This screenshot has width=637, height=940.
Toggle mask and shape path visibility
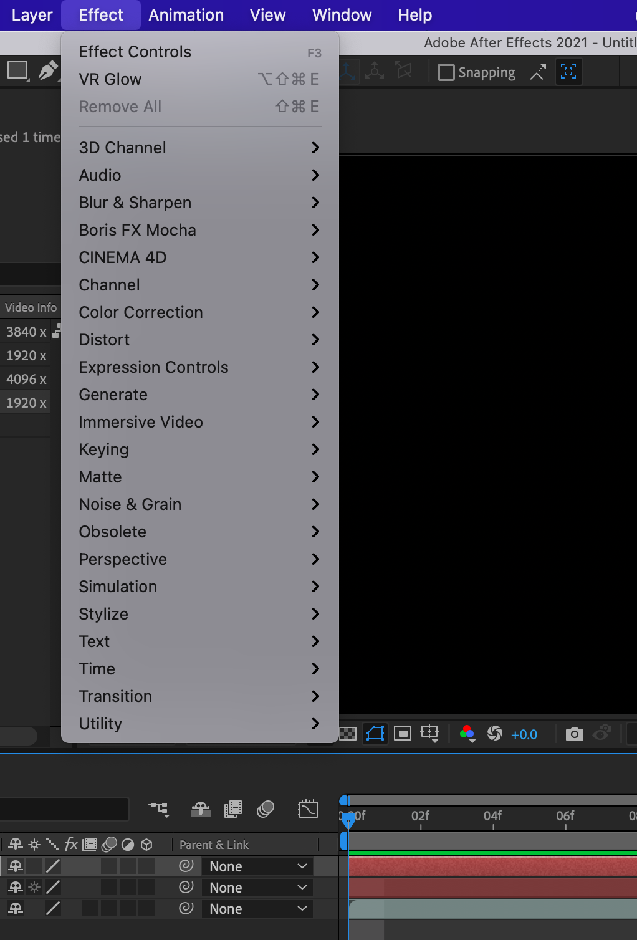tap(376, 734)
